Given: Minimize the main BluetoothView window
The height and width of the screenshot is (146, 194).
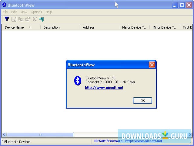Looking at the screenshot, I should click(175, 5).
